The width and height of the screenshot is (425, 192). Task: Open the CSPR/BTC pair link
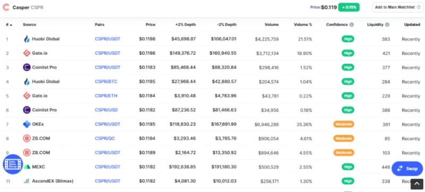106,81
